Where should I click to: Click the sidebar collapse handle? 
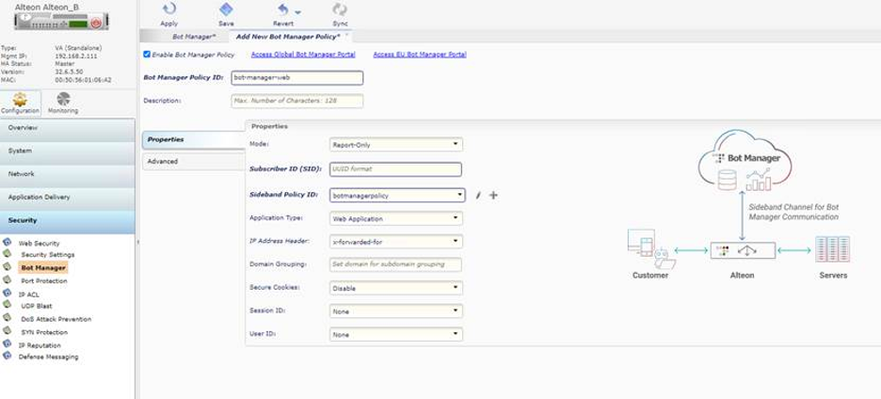click(137, 242)
